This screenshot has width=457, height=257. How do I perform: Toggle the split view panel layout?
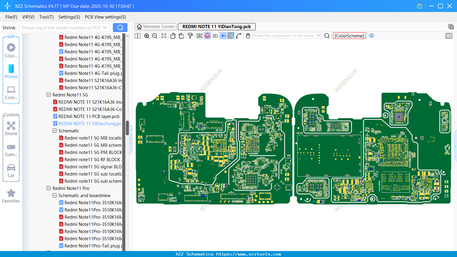click(x=138, y=36)
